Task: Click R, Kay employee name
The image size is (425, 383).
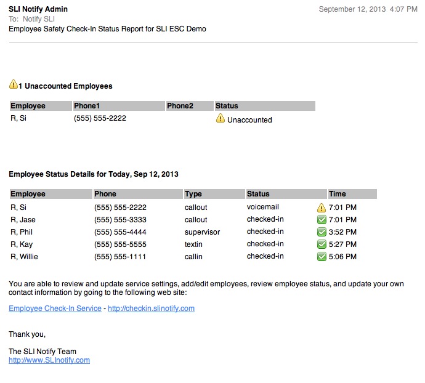Action: pos(22,244)
